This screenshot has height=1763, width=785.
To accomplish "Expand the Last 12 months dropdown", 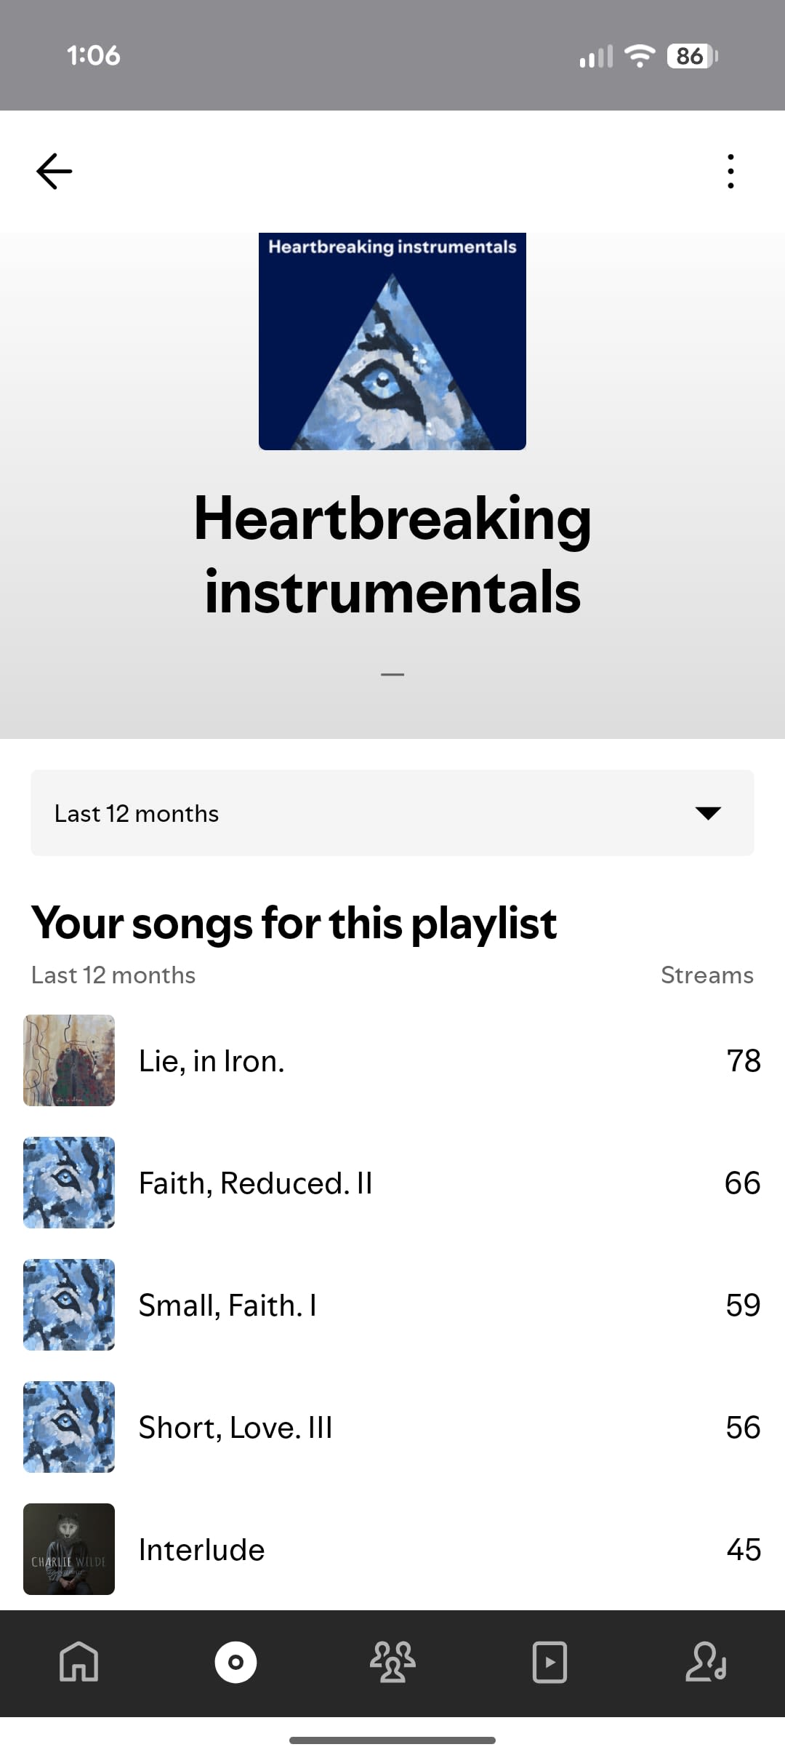I will (x=392, y=813).
